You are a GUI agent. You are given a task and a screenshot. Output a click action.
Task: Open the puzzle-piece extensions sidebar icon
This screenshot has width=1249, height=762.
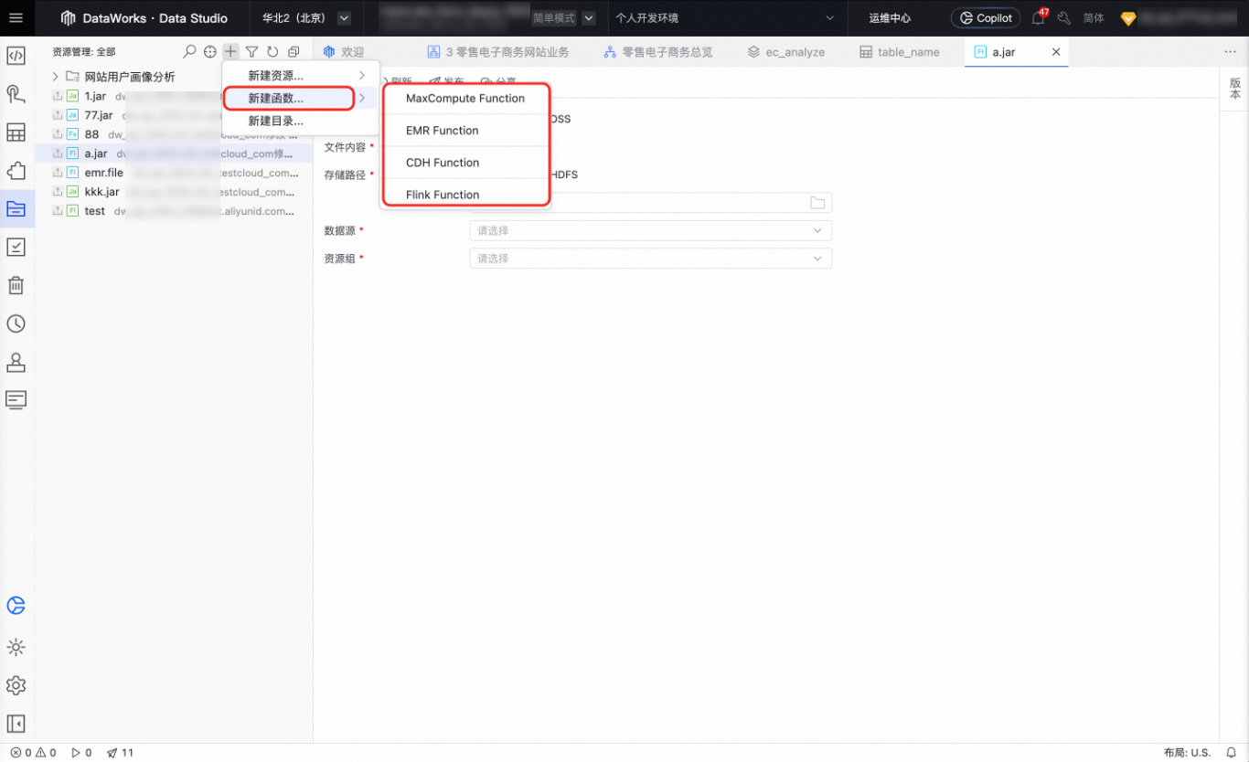[x=16, y=171]
